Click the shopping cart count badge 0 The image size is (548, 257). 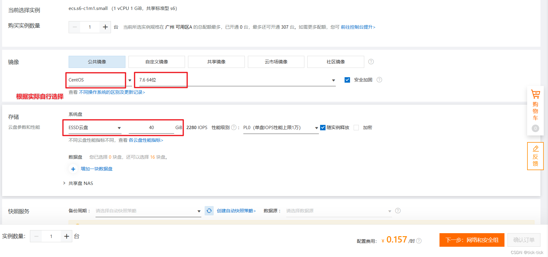coord(535,128)
